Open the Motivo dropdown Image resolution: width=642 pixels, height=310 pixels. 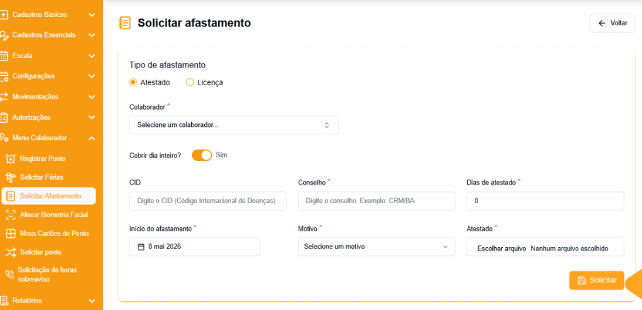377,247
